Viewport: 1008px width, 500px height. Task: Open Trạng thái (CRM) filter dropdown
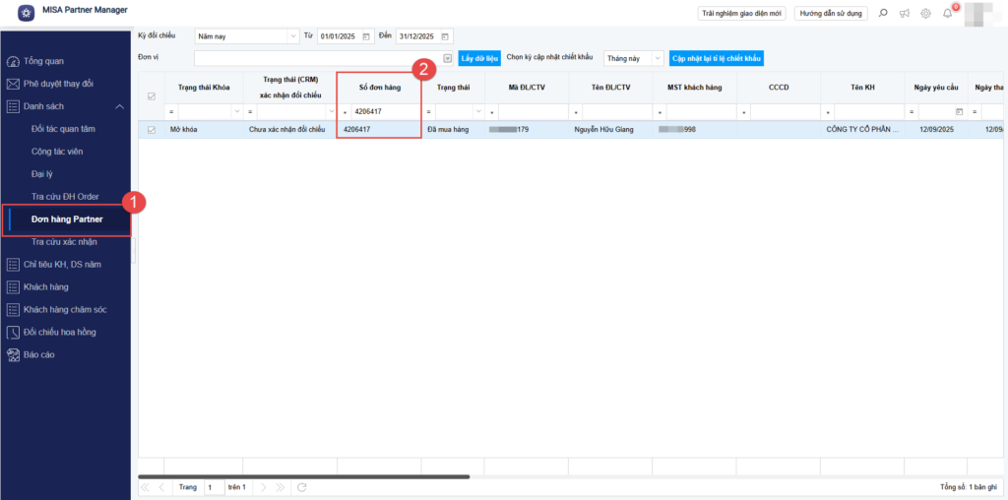tap(331, 112)
